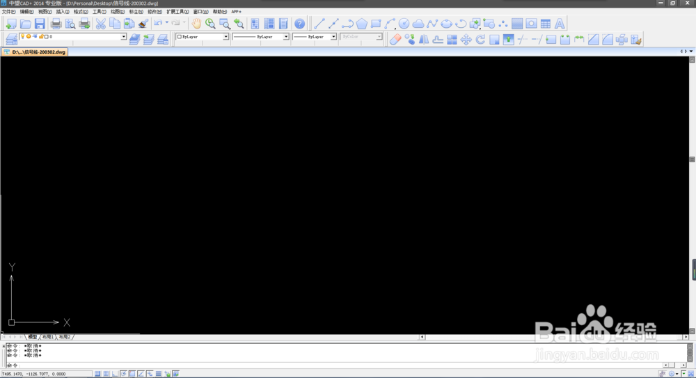Open the ByLayer color dropdown
Screen dimensions: 696x378
click(226, 36)
